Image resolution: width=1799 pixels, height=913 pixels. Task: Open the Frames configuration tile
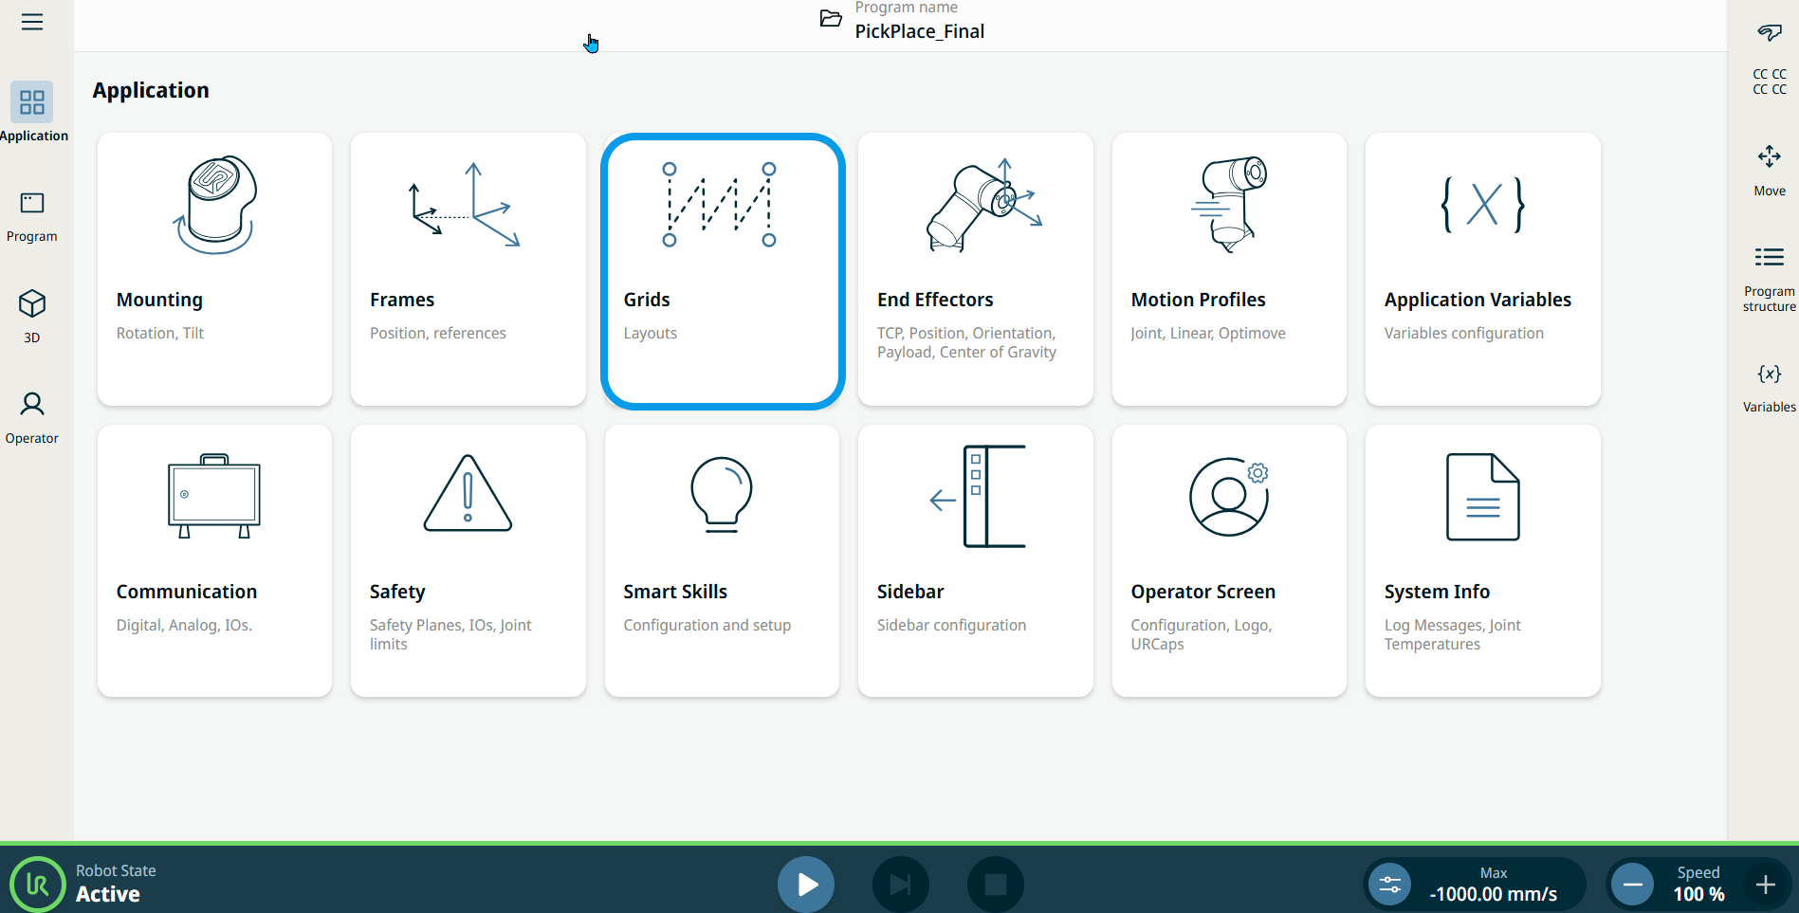coord(468,269)
